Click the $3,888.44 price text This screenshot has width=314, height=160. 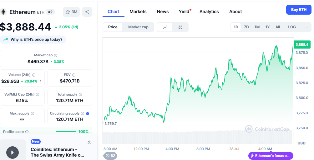coord(25,27)
